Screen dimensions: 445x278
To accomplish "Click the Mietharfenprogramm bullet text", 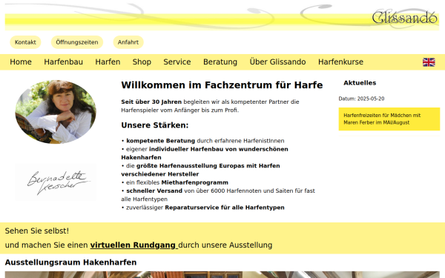I will point(194,182).
